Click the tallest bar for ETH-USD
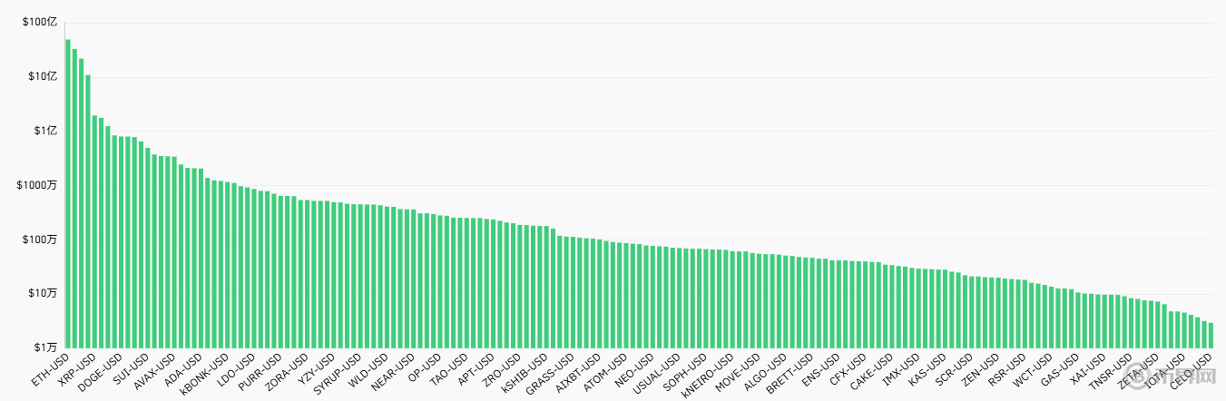The height and width of the screenshot is (401, 1226). (x=68, y=192)
